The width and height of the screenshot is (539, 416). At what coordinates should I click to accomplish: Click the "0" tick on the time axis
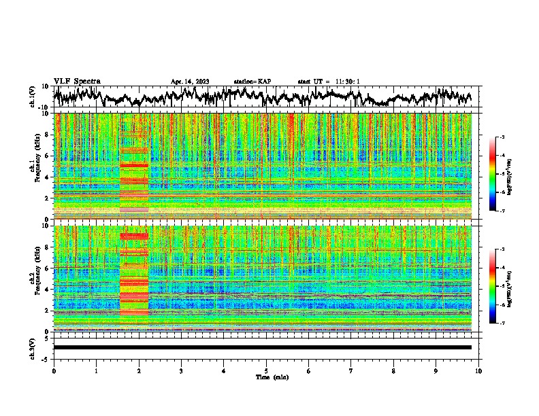click(54, 371)
